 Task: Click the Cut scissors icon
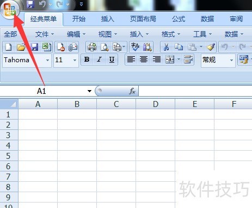(166, 47)
